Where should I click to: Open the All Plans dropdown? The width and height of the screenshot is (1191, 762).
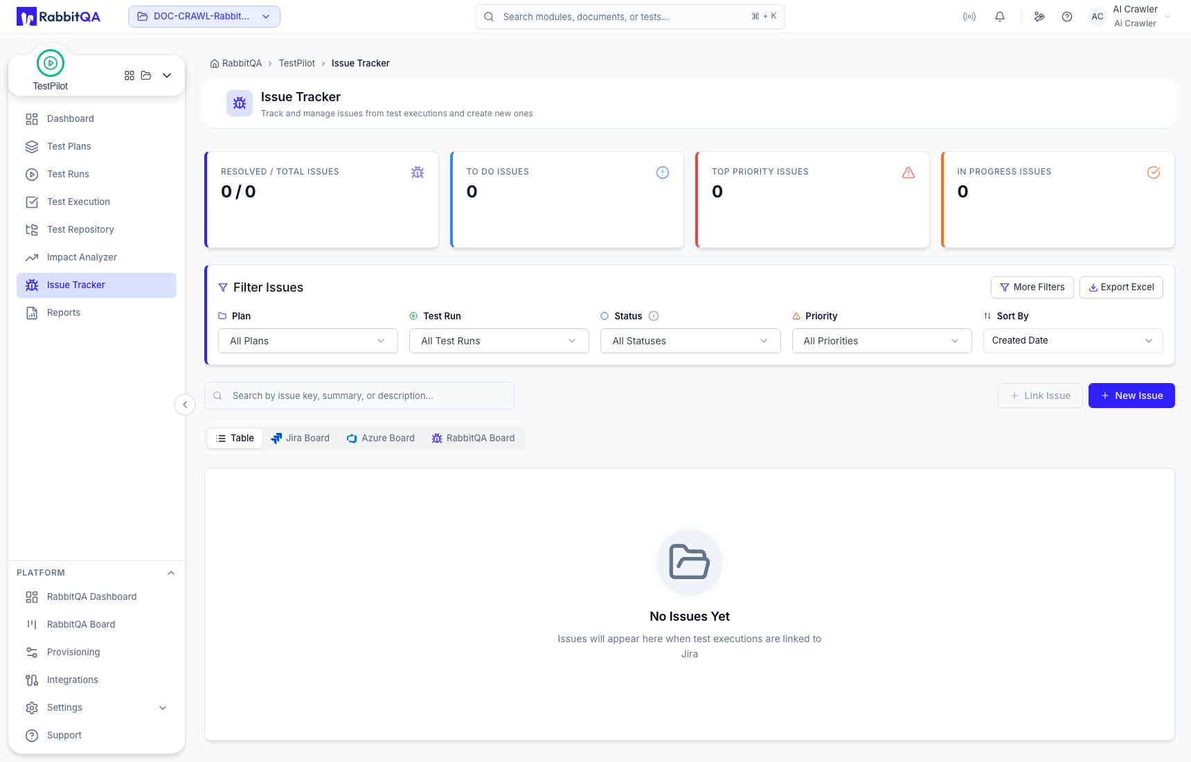click(x=308, y=341)
